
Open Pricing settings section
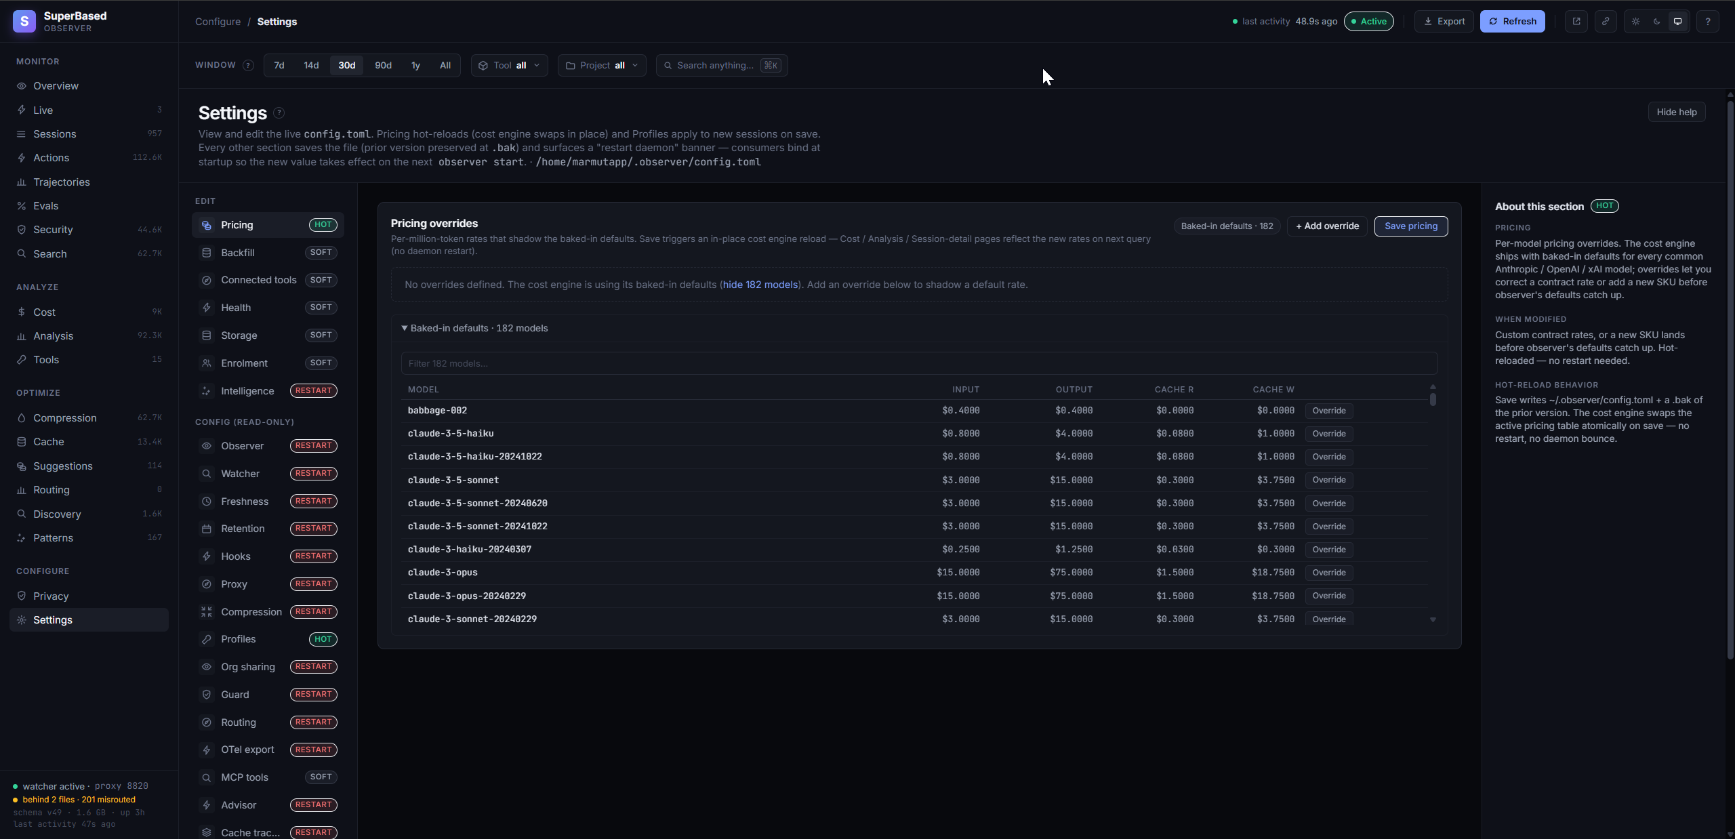(x=268, y=225)
